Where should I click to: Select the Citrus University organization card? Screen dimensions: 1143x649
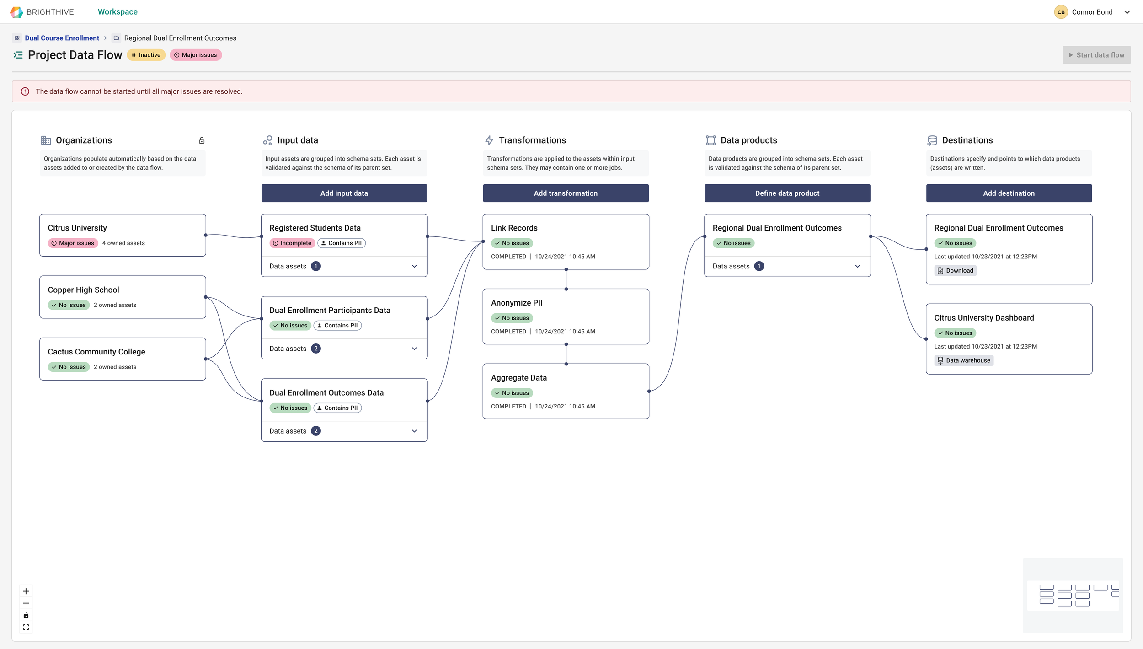tap(123, 235)
